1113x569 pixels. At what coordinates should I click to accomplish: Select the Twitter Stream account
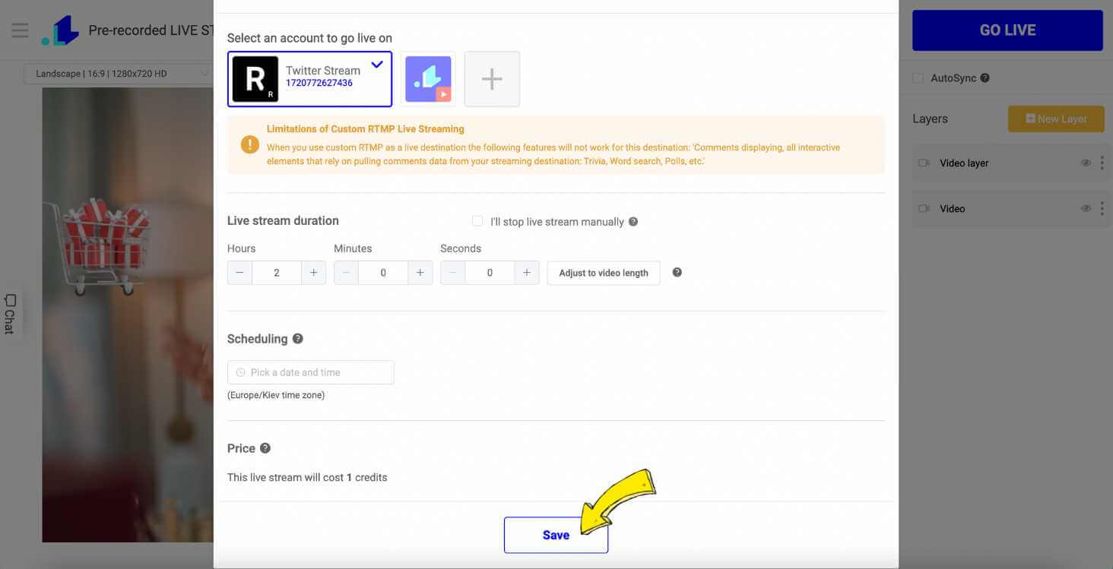[310, 79]
